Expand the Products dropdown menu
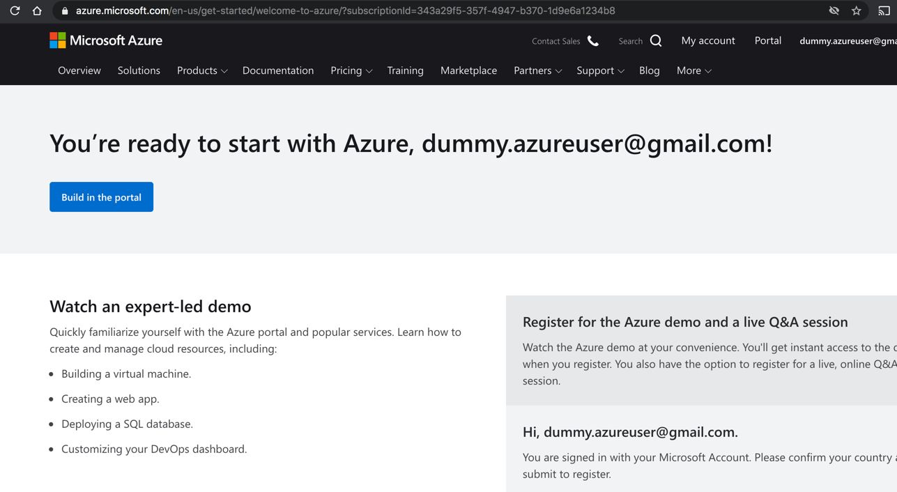Image resolution: width=897 pixels, height=492 pixels. pyautogui.click(x=202, y=70)
